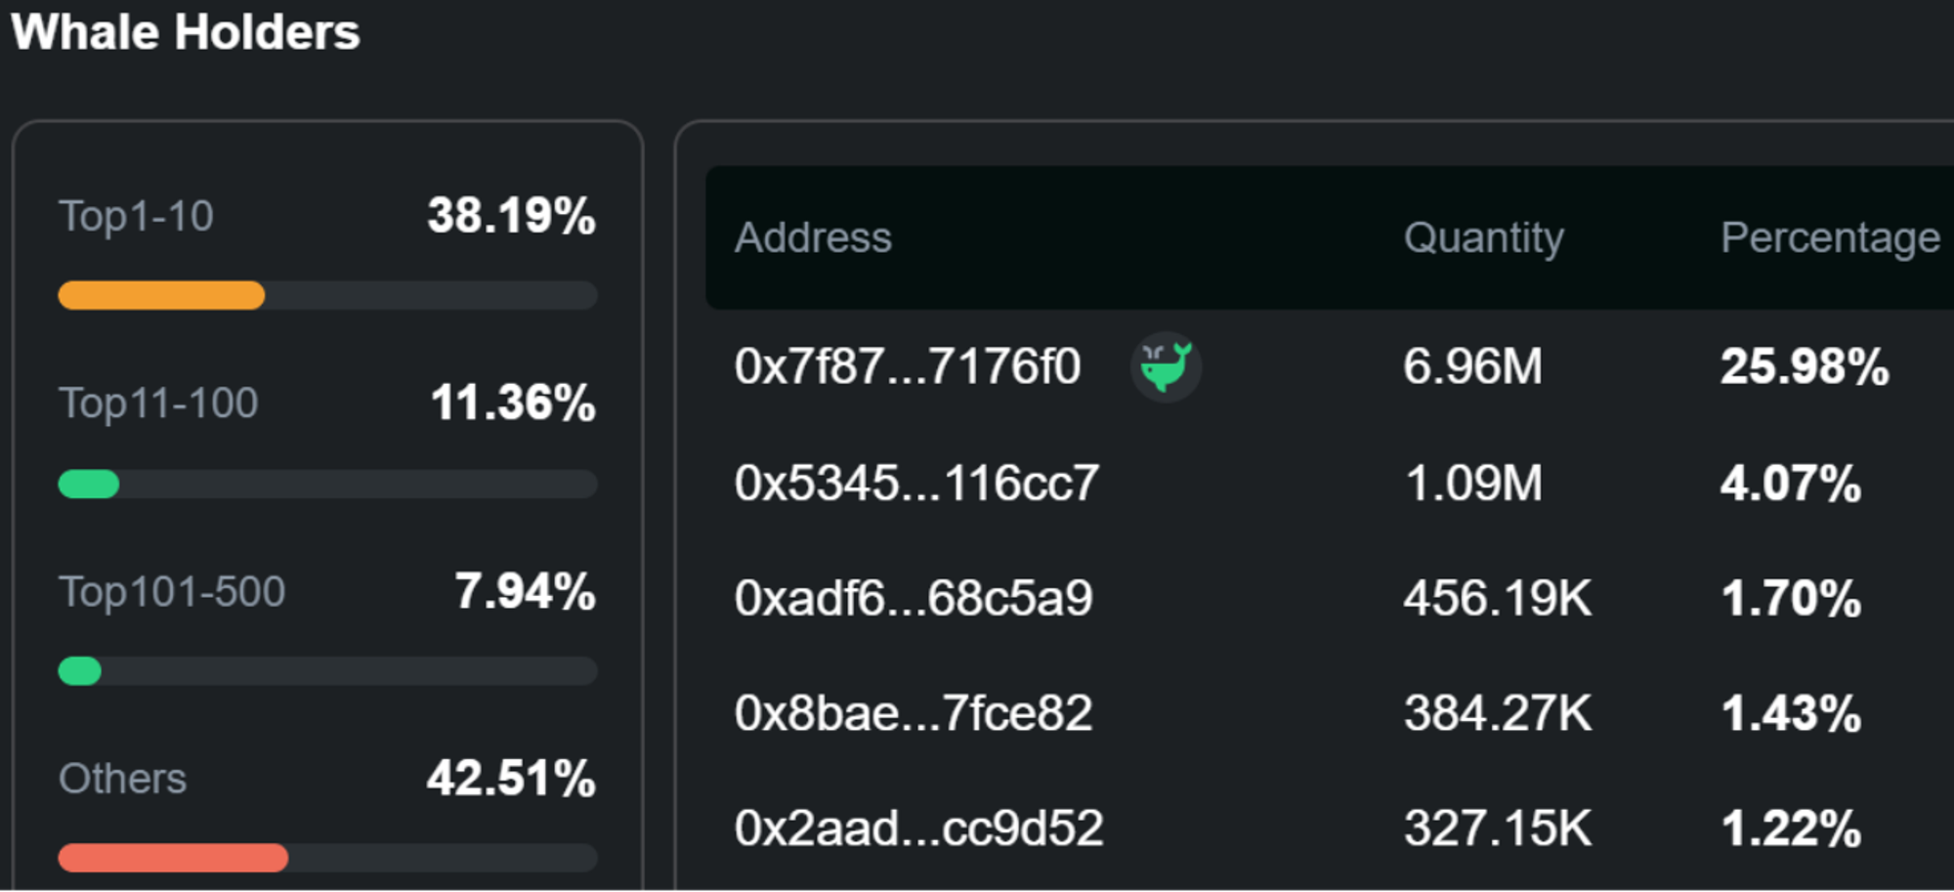Open address 0x8bae...7fce82
Viewport: 1954px width, 892px height.
coord(913,713)
